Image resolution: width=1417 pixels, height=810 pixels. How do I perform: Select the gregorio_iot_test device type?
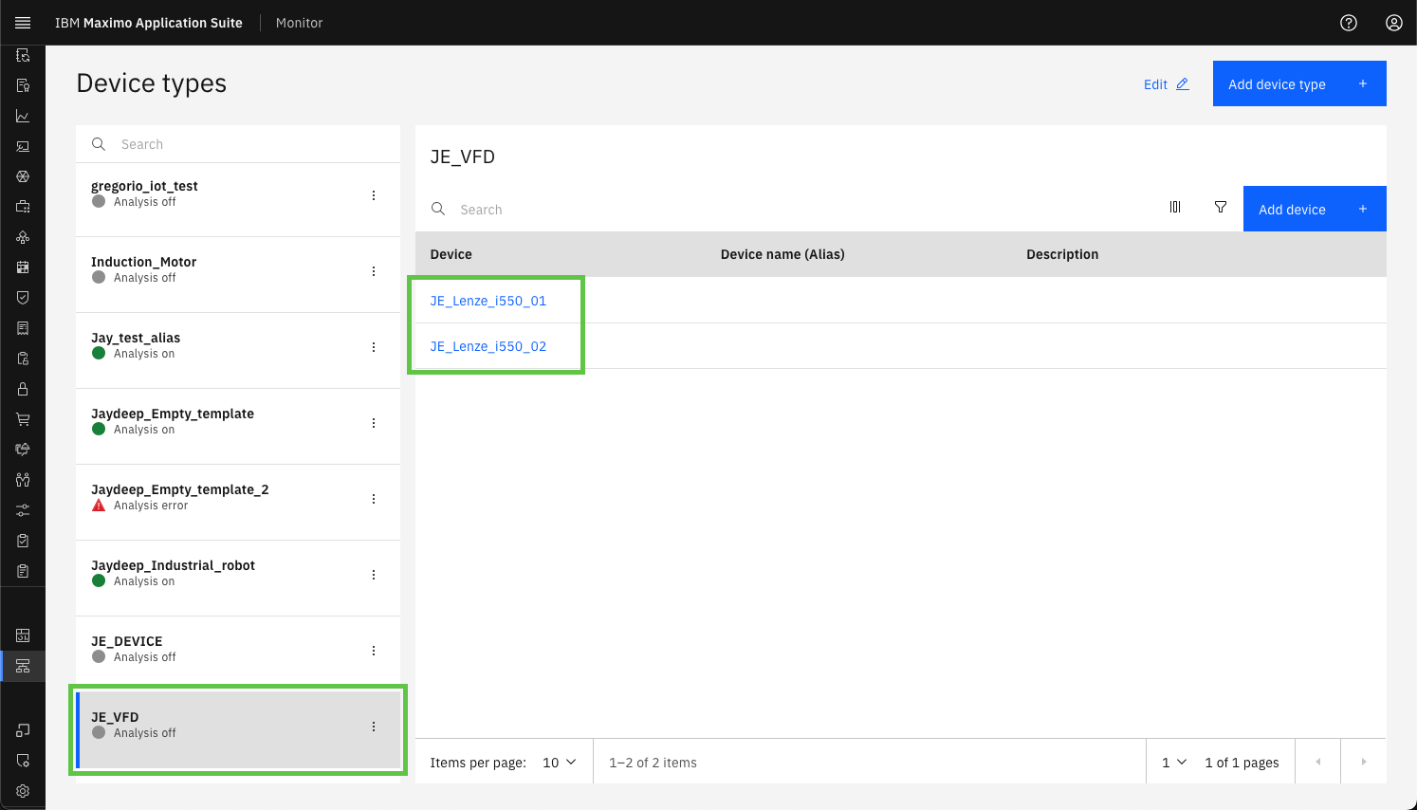point(238,199)
